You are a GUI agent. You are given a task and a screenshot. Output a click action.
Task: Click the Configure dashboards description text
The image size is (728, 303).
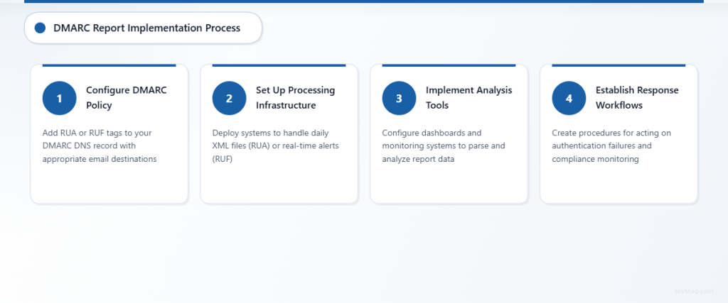(444, 146)
